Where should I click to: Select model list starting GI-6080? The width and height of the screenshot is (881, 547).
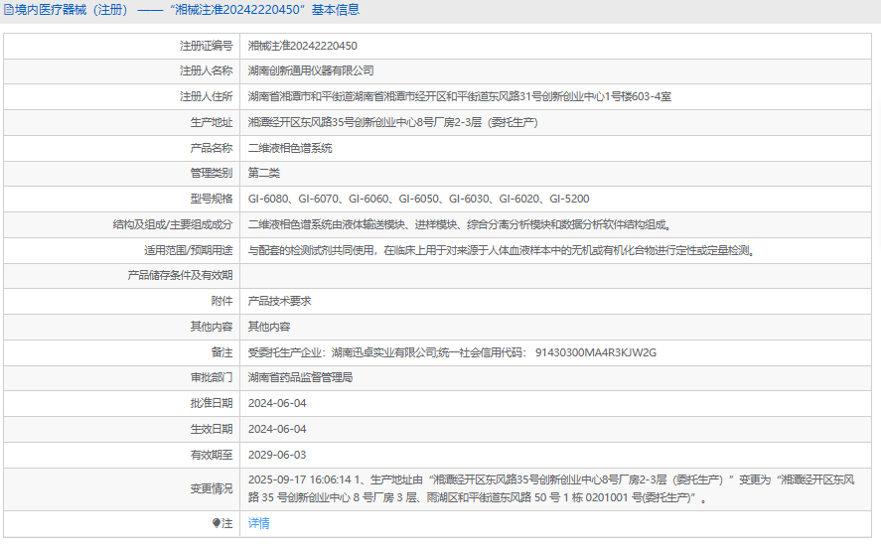click(418, 199)
